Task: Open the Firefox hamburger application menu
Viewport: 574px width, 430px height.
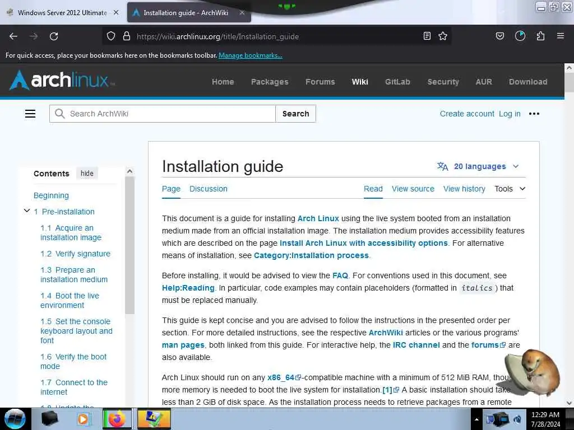Action: pos(561,36)
